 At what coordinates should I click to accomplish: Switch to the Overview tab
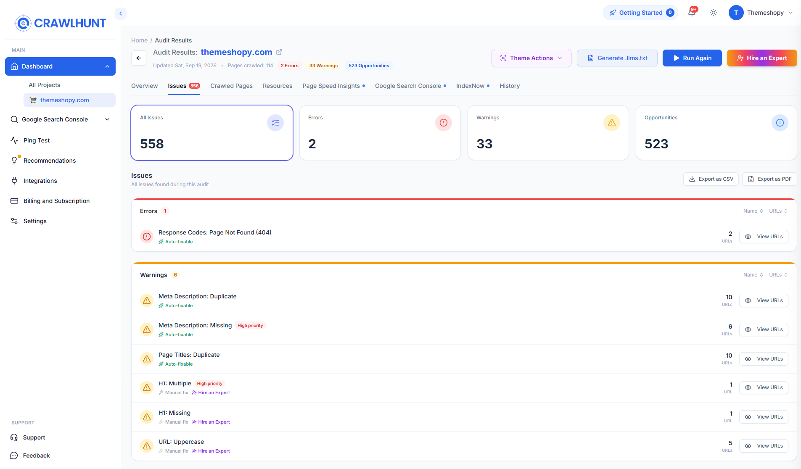(144, 86)
